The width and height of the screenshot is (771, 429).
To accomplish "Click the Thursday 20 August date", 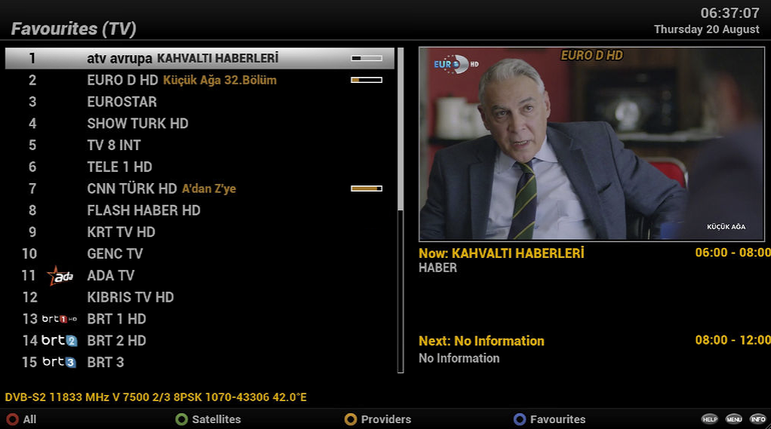I will (707, 29).
